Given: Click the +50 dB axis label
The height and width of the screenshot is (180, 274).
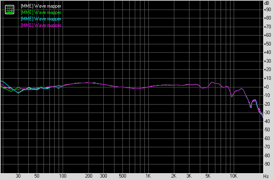Looking at the screenshot, I should tap(268, 44).
